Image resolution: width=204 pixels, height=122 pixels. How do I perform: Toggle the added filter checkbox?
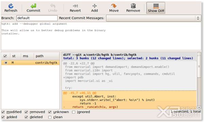(3, 117)
